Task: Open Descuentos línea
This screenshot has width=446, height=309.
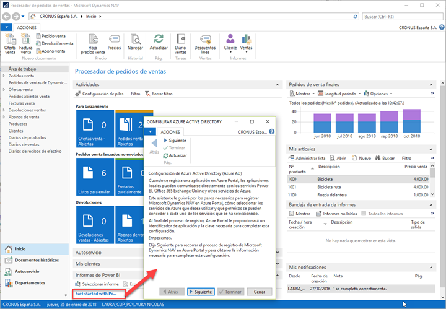Action: pos(205,43)
